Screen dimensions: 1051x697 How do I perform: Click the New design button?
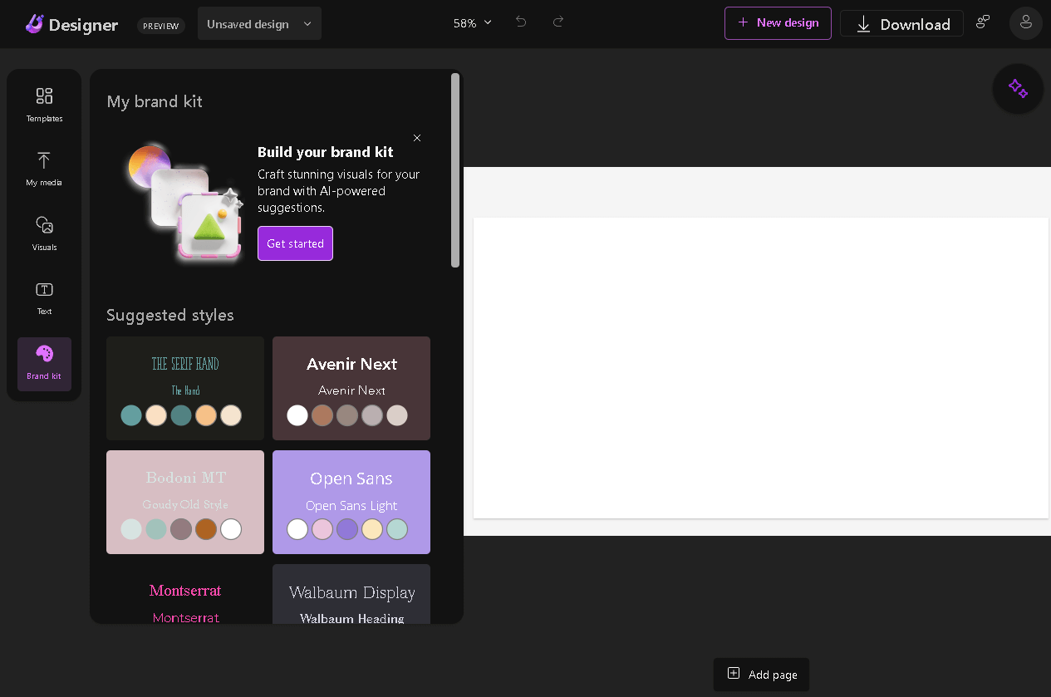click(x=778, y=23)
